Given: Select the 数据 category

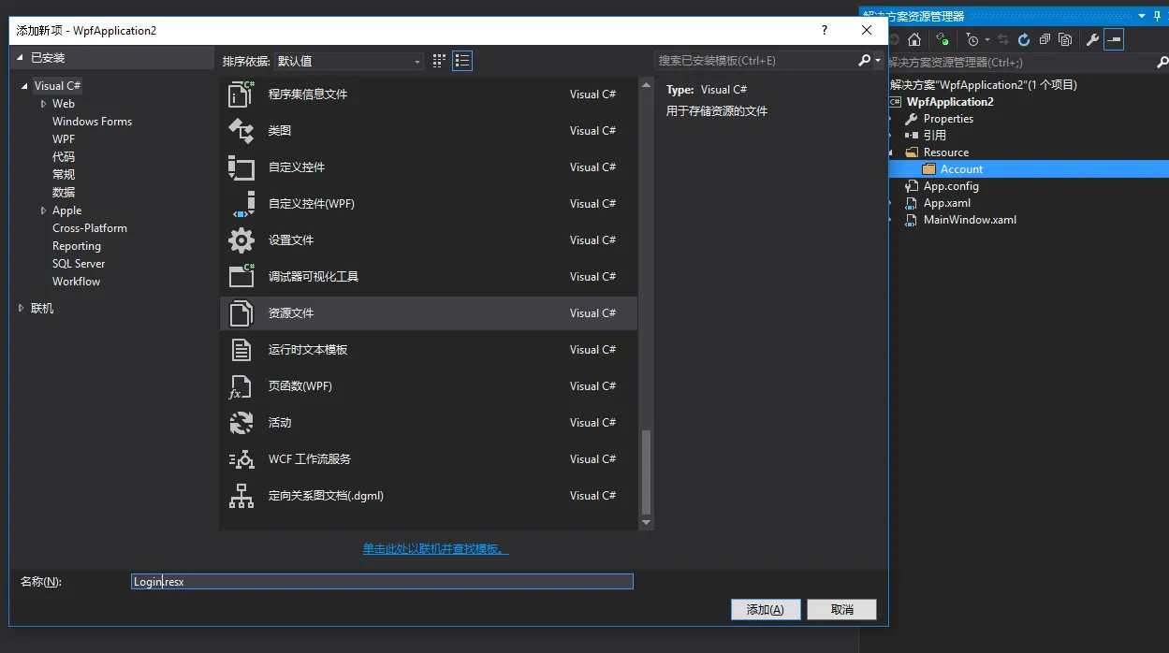Looking at the screenshot, I should 64,193.
